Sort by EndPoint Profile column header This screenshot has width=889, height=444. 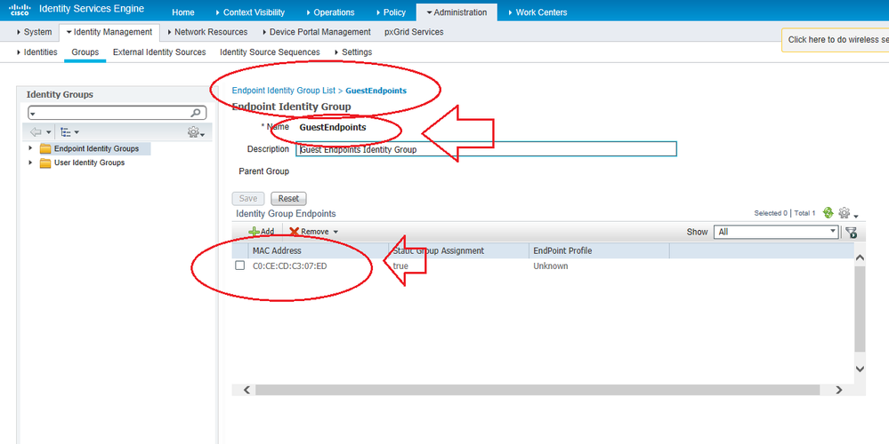[x=599, y=250]
